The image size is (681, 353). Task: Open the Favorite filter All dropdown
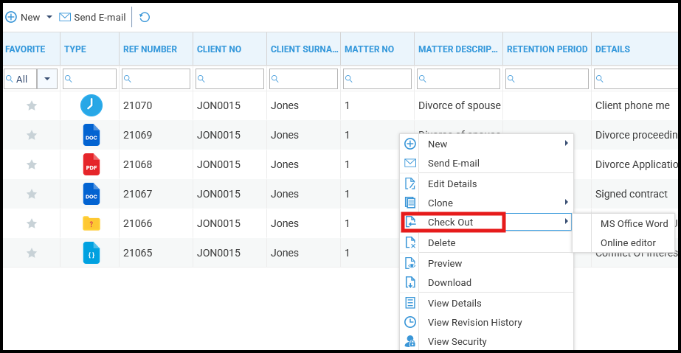point(47,79)
